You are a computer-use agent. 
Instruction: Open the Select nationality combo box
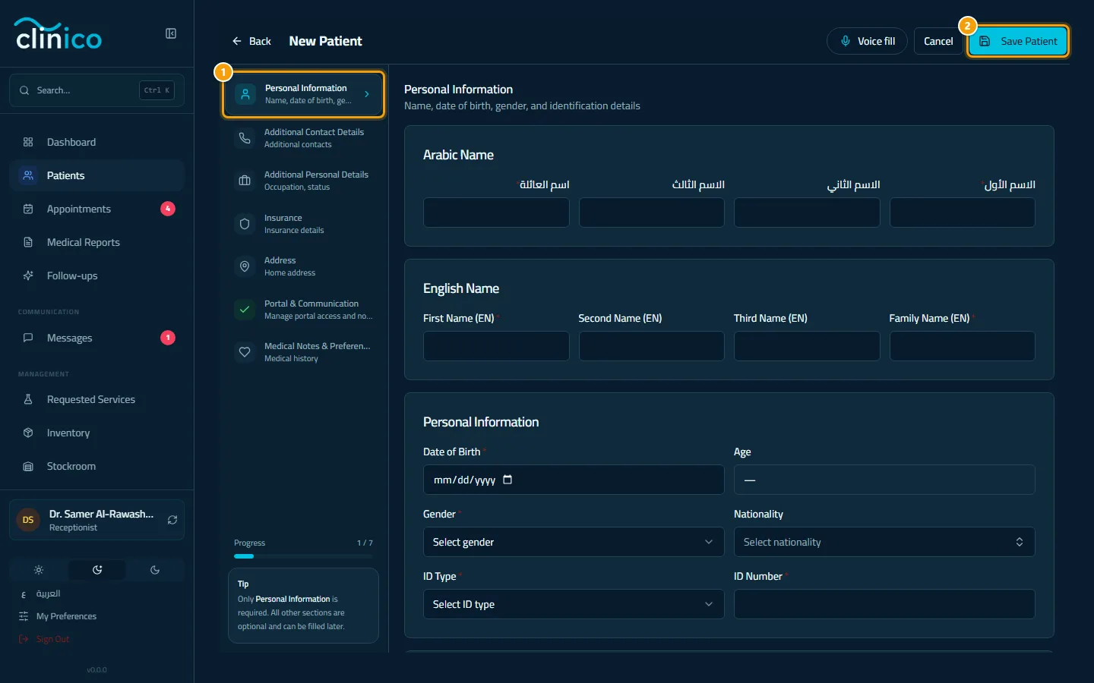point(884,542)
